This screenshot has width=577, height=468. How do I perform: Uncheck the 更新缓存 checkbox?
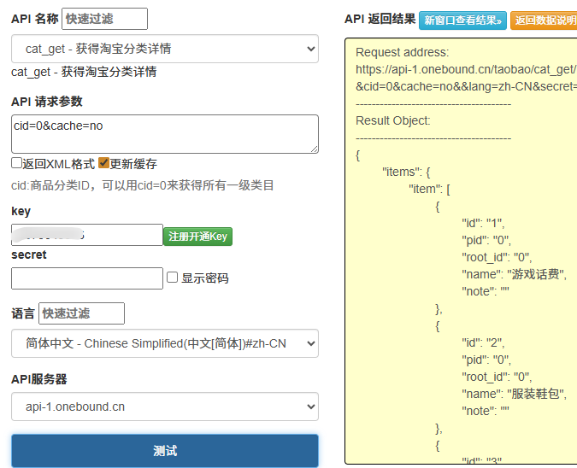(103, 163)
